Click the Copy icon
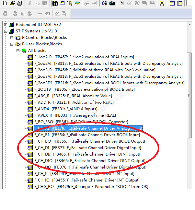Viewport: 195px width, 210px height. [x=37, y=3]
